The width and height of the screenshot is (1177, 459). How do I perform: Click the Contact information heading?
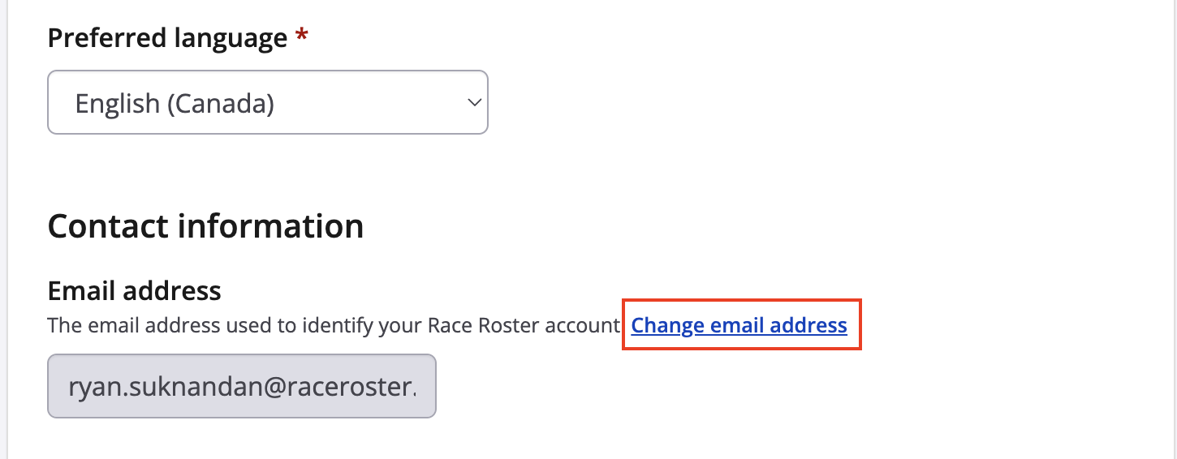[x=205, y=226]
